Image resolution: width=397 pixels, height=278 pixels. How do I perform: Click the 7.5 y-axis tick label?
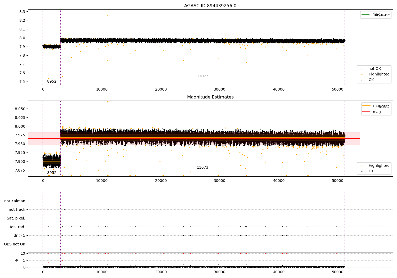(22, 82)
